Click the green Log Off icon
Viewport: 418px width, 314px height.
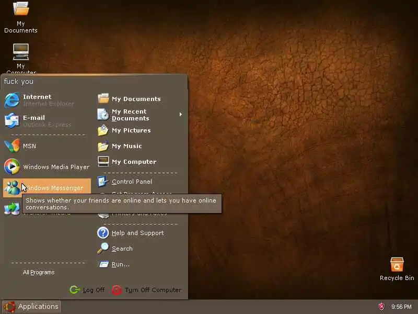[75, 290]
